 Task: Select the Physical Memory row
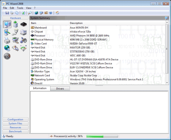(x=98, y=39)
